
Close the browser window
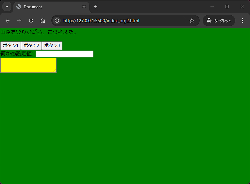pos(242,7)
